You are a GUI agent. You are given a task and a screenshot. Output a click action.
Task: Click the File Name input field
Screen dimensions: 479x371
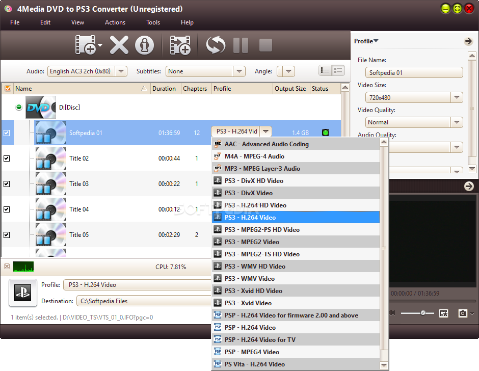tap(414, 73)
